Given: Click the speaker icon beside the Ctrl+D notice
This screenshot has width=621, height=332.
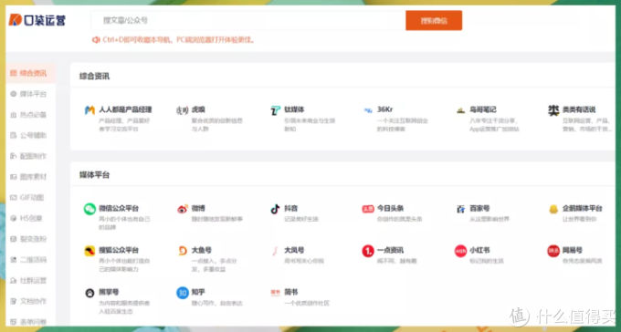Looking at the screenshot, I should [96, 40].
